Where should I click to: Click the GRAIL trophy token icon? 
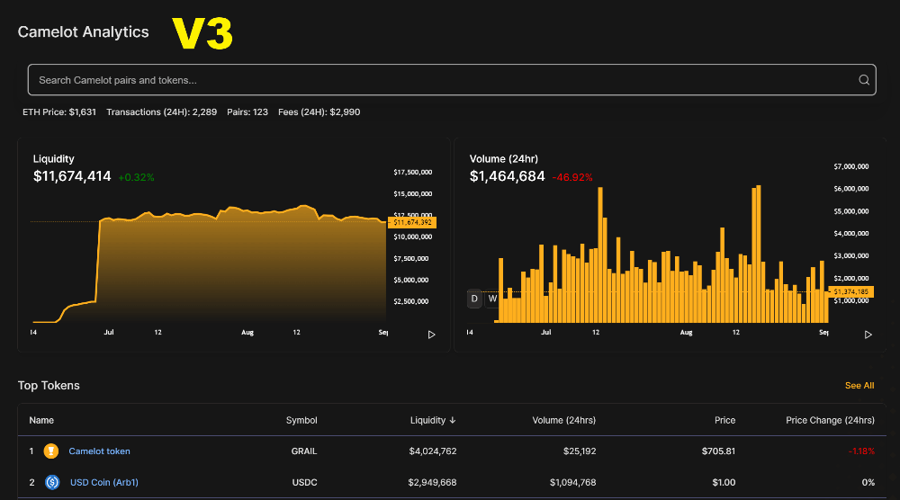point(51,451)
